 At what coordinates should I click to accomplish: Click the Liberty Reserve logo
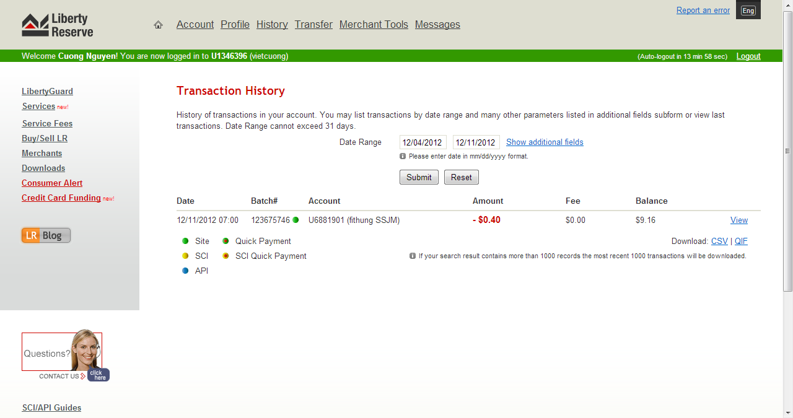(58, 25)
